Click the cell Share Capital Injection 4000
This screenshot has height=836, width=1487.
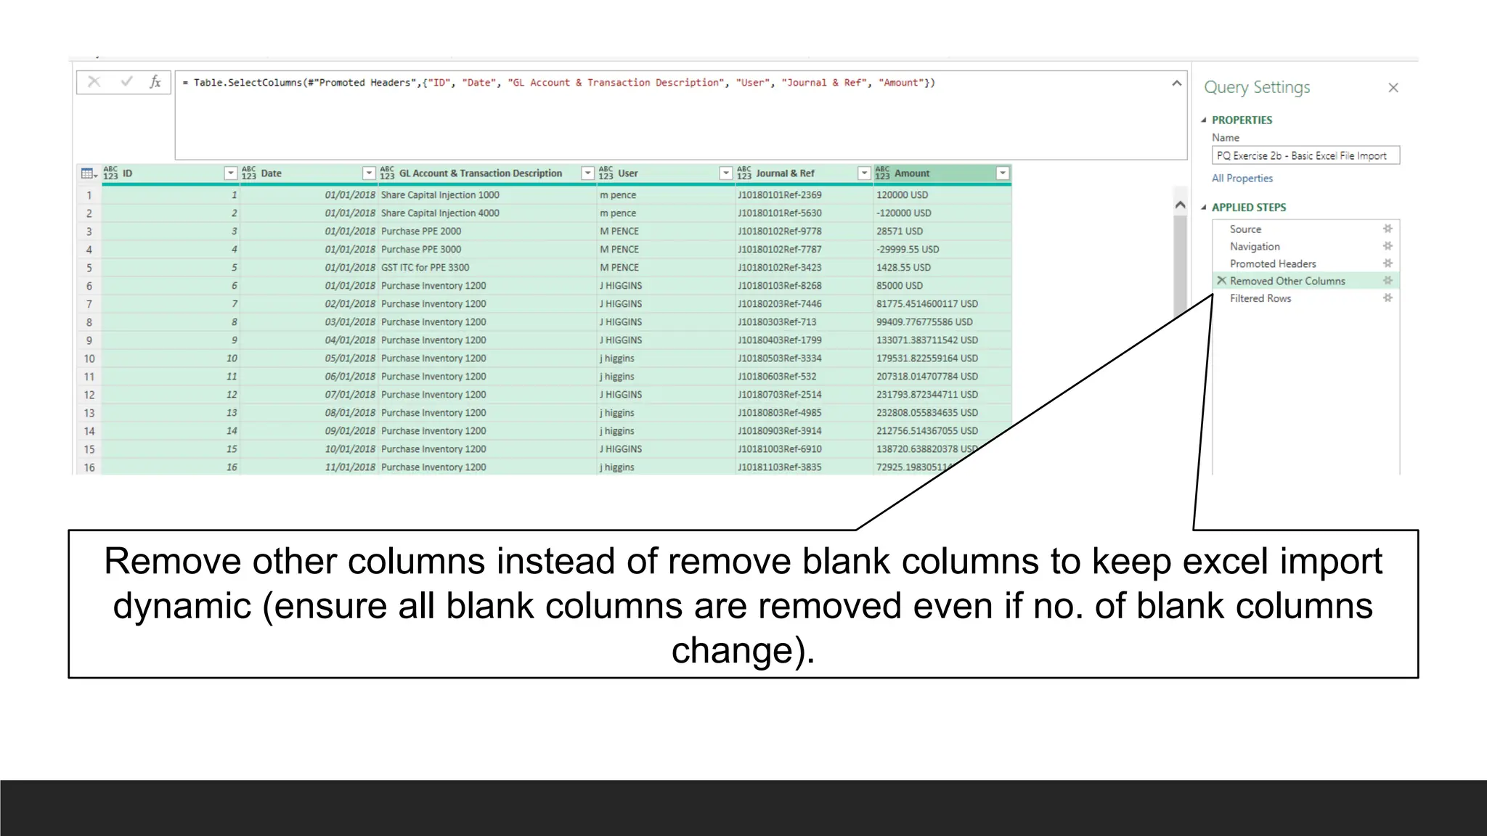487,213
